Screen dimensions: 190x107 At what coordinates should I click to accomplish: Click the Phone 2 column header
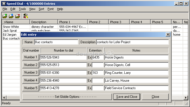pyautogui.click(x=98, y=22)
